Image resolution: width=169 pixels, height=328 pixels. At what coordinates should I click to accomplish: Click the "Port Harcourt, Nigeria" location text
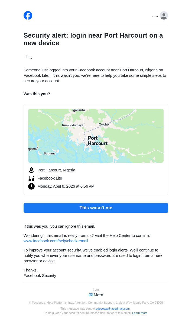point(56,170)
